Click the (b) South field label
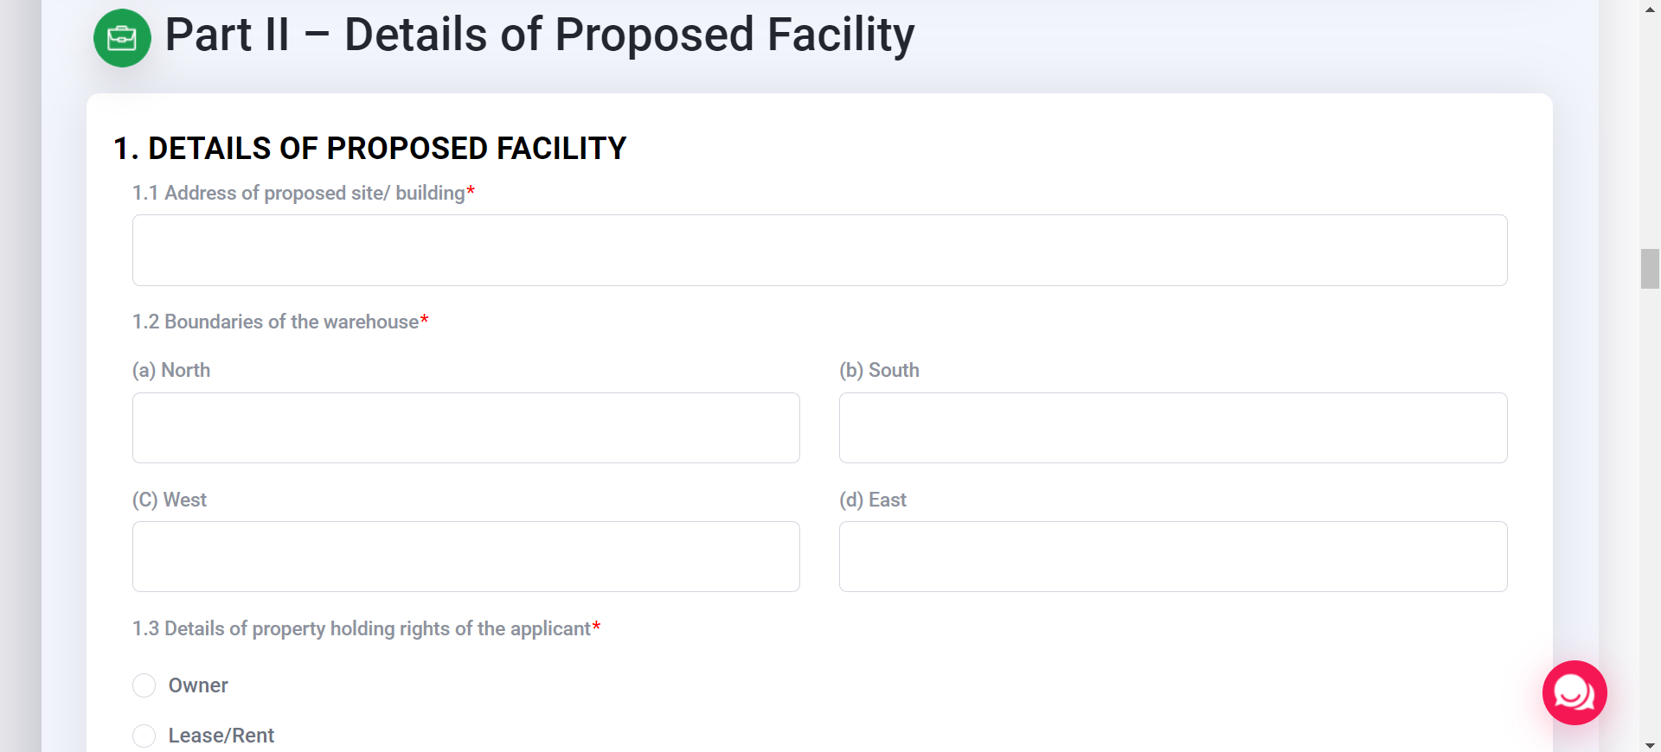 point(879,370)
